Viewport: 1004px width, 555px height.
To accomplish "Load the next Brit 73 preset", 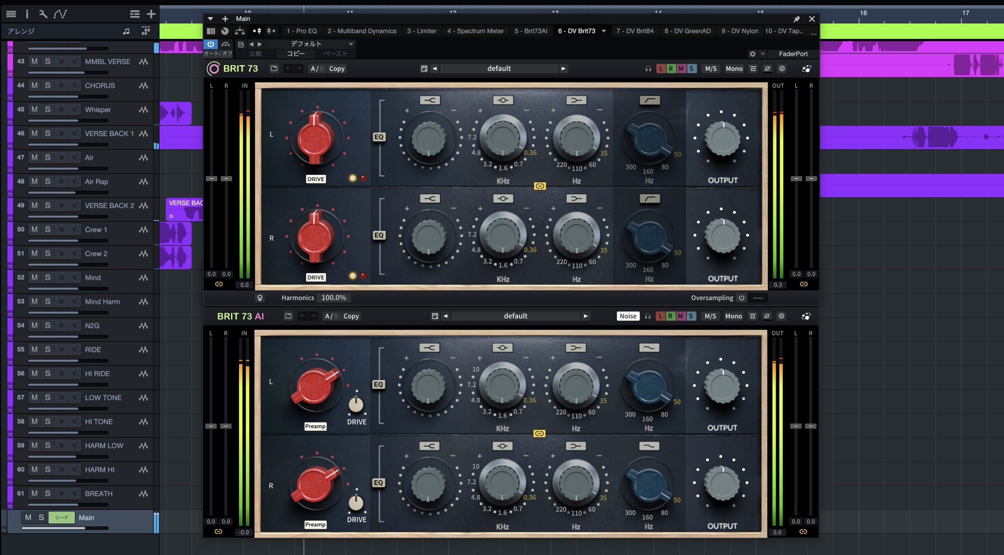I will tap(564, 69).
